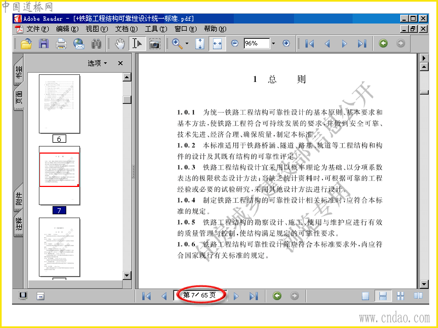Click the minus zoom out button

[235, 43]
